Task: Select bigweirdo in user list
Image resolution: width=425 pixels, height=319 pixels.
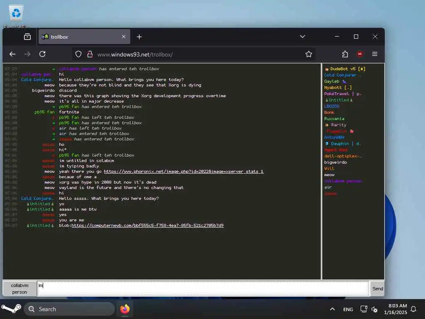Action: (335, 162)
